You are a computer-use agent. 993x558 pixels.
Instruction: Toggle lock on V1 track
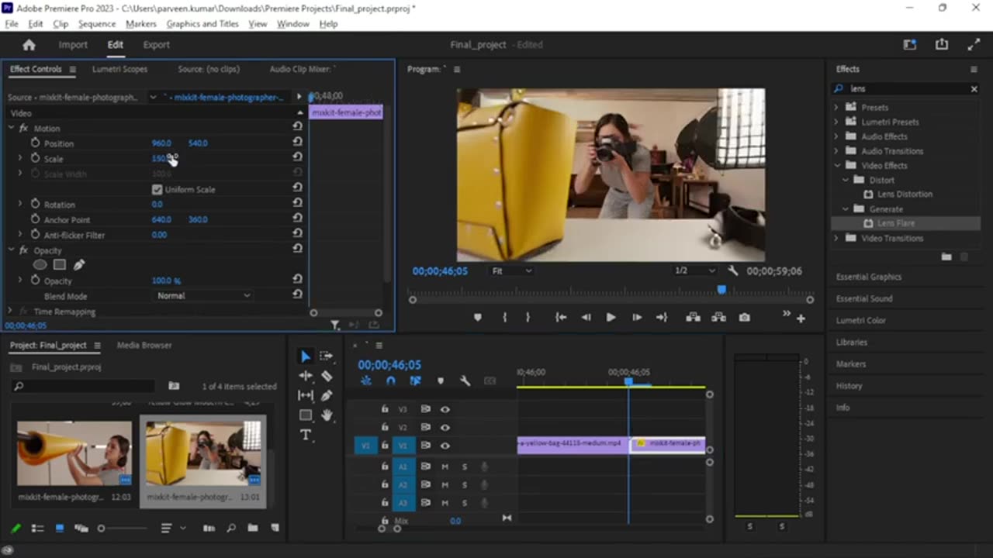coord(385,446)
